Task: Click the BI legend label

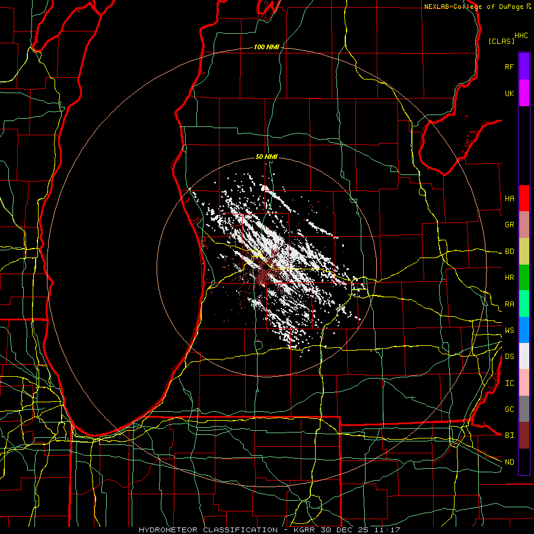Action: point(509,436)
